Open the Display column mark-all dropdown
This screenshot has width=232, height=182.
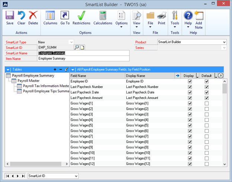pos(197,76)
